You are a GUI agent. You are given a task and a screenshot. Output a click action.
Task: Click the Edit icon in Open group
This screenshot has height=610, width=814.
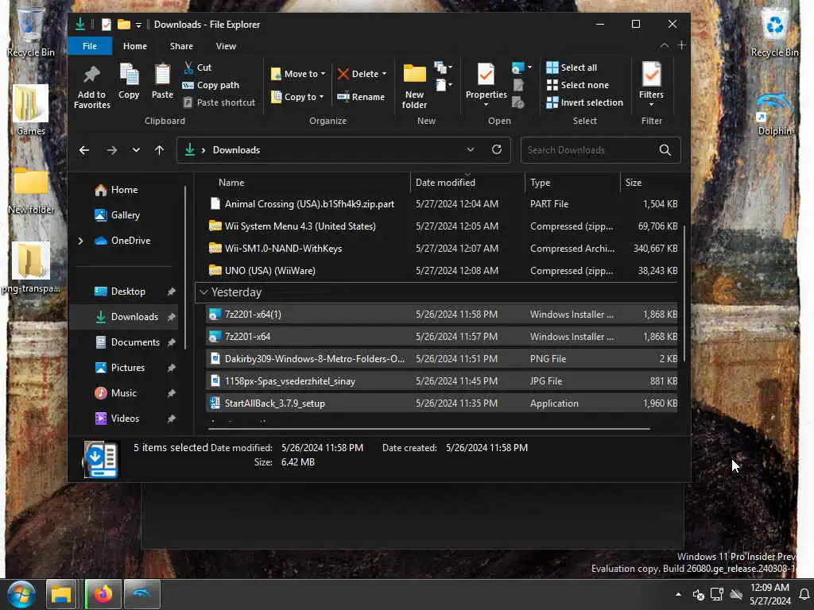518,85
